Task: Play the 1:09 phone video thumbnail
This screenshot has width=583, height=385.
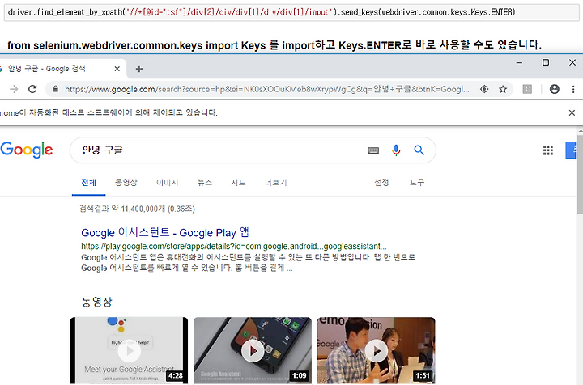Action: (253, 350)
